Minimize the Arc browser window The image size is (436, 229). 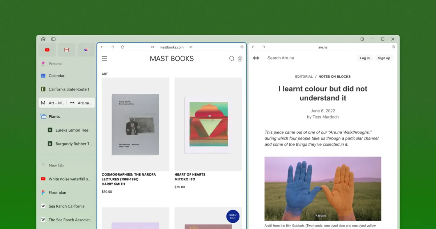click(x=372, y=39)
